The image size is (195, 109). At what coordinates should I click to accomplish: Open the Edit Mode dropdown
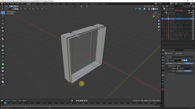[x=7, y=9]
